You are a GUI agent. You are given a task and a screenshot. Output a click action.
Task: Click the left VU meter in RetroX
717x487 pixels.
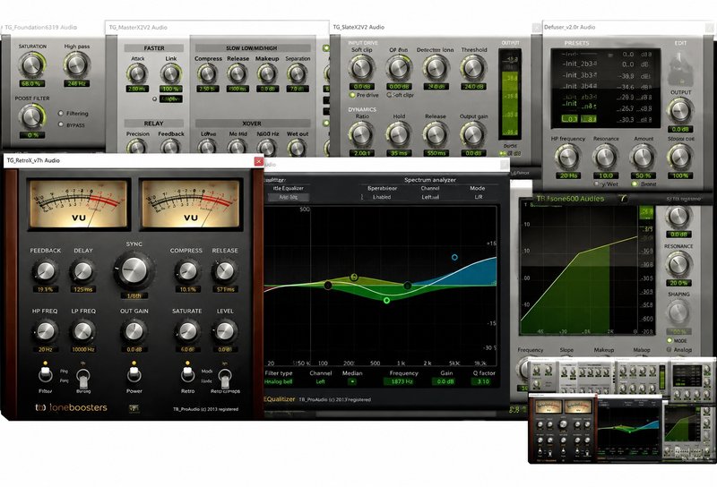point(79,203)
